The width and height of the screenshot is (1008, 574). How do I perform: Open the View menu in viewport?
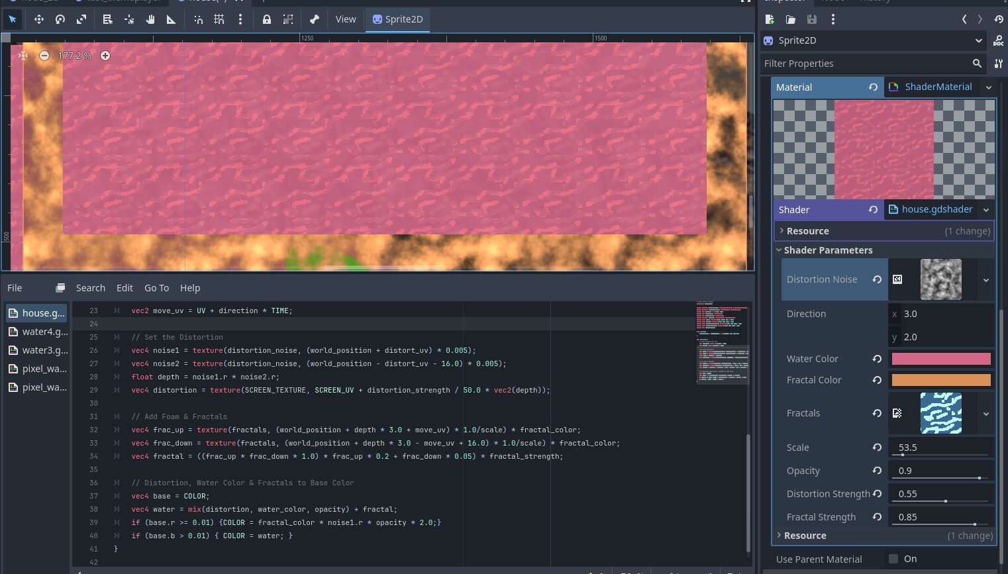pyautogui.click(x=346, y=19)
